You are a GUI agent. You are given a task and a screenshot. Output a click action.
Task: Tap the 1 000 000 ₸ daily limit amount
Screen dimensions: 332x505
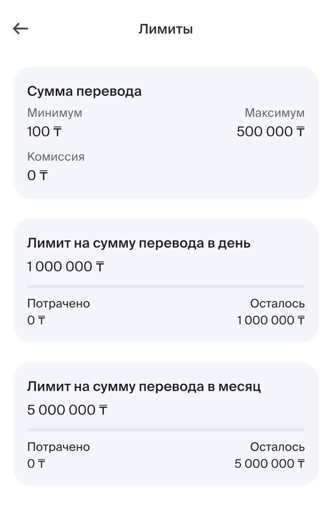[66, 267]
